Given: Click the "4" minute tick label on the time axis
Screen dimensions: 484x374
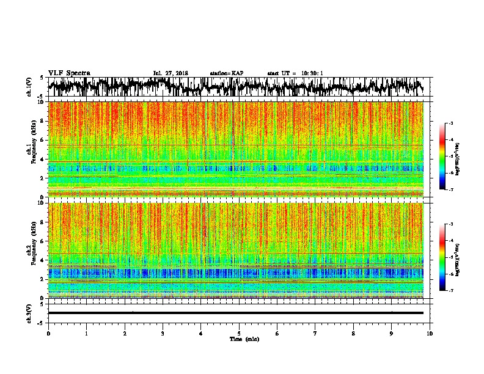Looking at the screenshot, I should pyautogui.click(x=201, y=334).
